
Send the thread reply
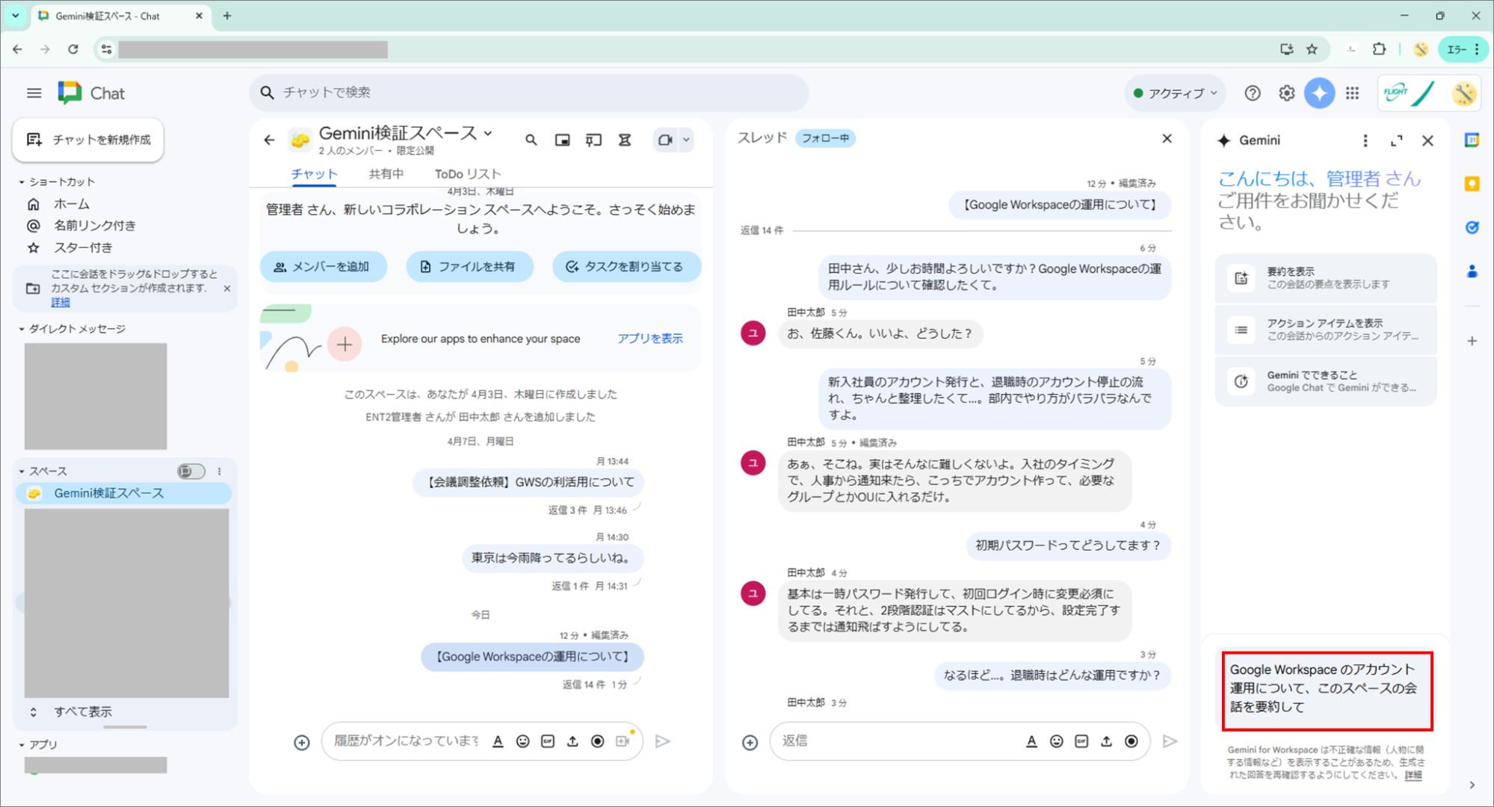1170,741
